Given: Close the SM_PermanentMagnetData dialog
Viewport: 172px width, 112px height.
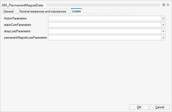Looking at the screenshot, I should click(x=168, y=5).
